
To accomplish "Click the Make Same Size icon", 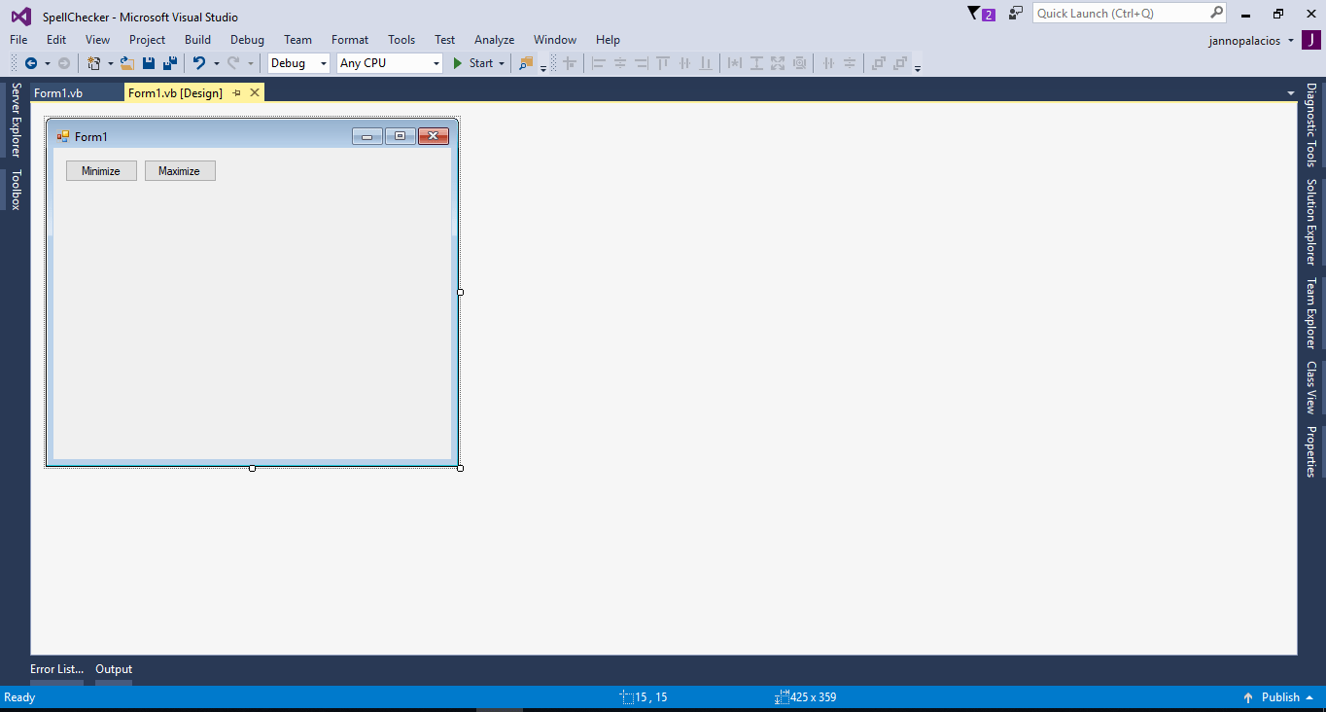I will pyautogui.click(x=778, y=63).
